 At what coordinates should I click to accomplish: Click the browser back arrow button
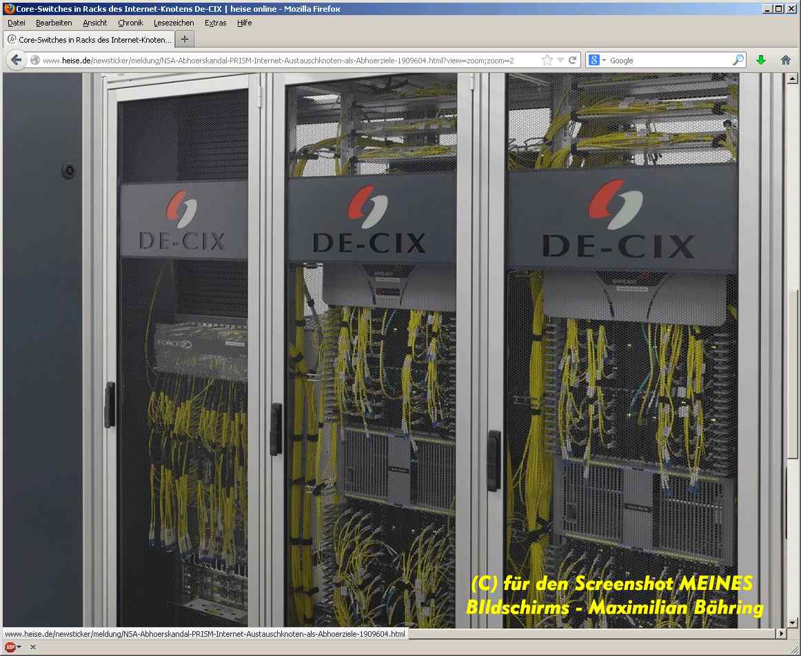pyautogui.click(x=17, y=60)
